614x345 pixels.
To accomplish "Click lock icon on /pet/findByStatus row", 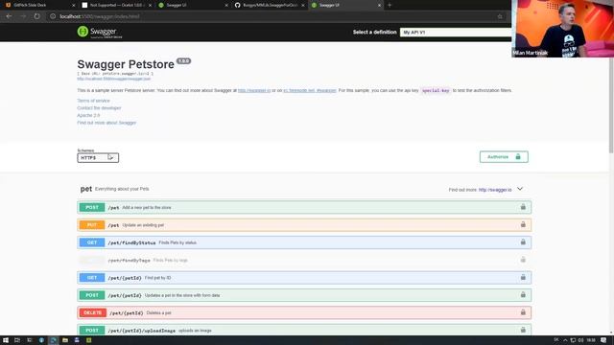I will pyautogui.click(x=523, y=242).
